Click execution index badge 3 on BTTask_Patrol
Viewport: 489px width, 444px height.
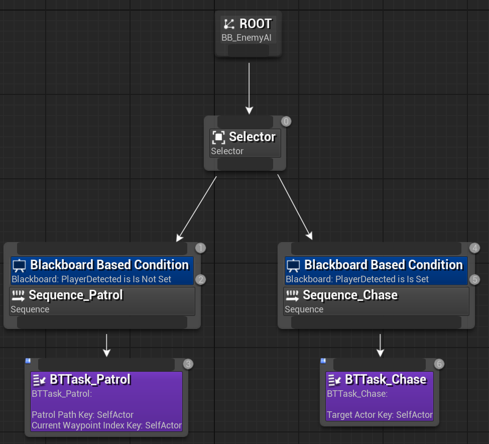pyautogui.click(x=188, y=364)
